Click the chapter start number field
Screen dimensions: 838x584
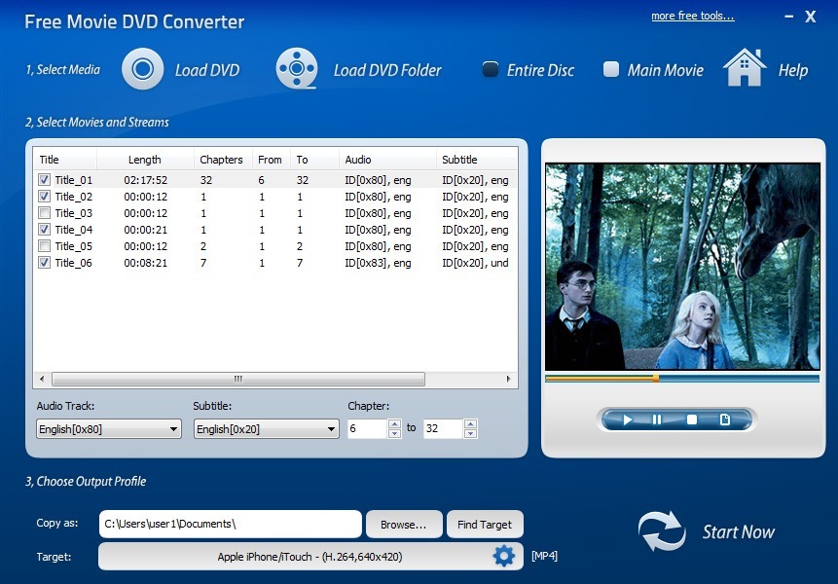367,428
